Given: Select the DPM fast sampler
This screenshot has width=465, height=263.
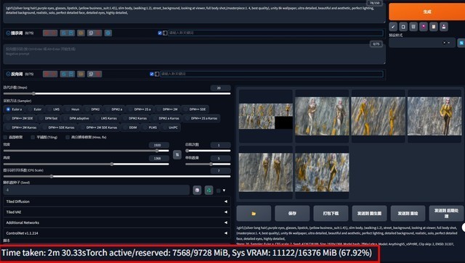Looking at the screenshot, I should (x=49, y=118).
